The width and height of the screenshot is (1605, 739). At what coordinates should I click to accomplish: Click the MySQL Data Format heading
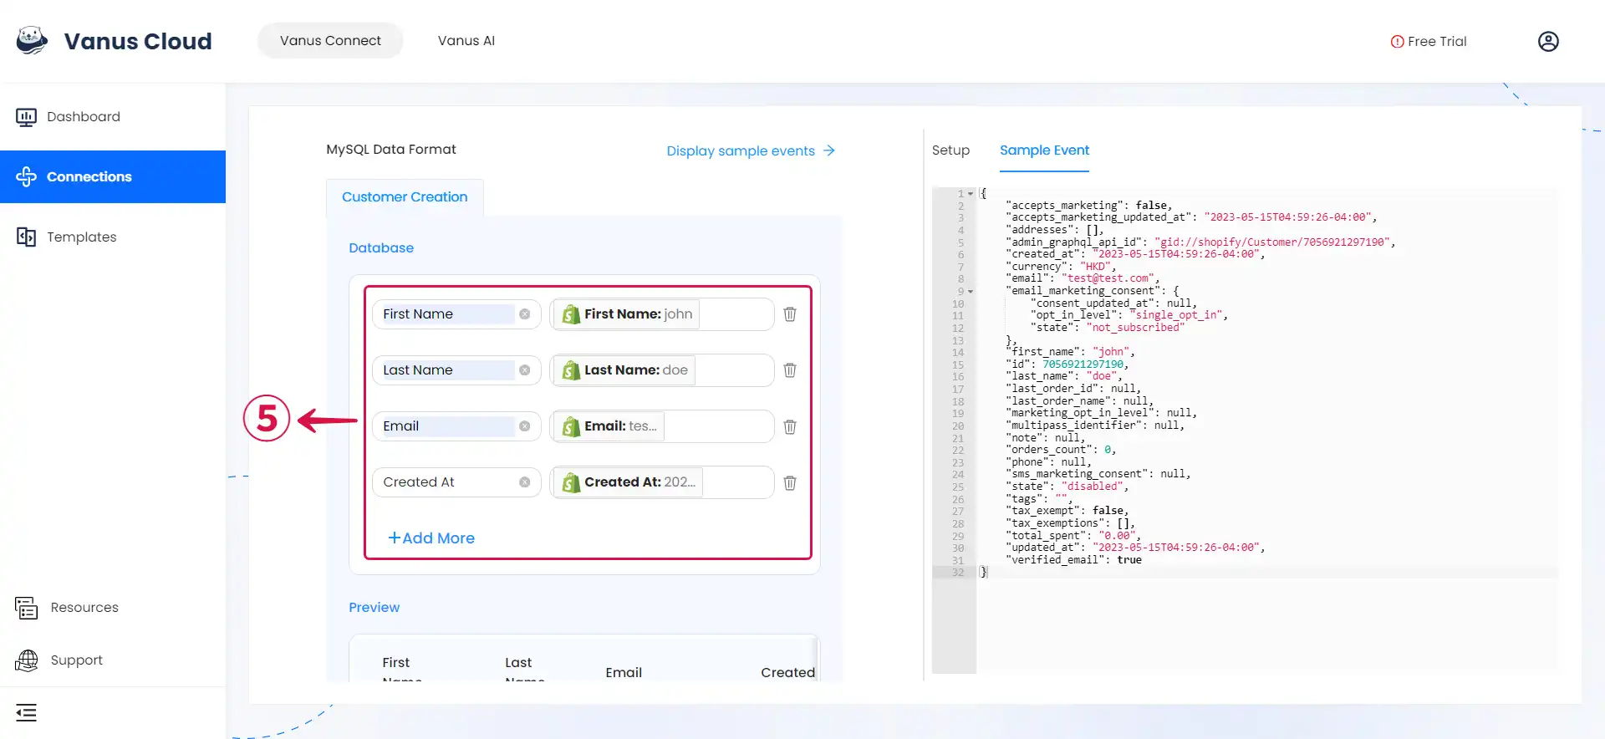pyautogui.click(x=391, y=150)
